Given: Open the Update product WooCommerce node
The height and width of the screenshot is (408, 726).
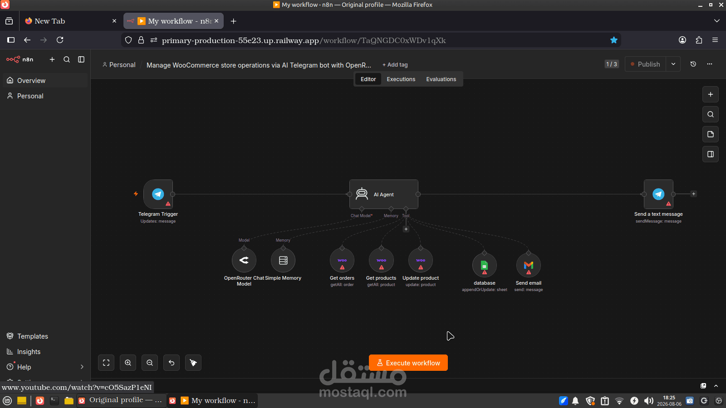Looking at the screenshot, I should (x=421, y=260).
